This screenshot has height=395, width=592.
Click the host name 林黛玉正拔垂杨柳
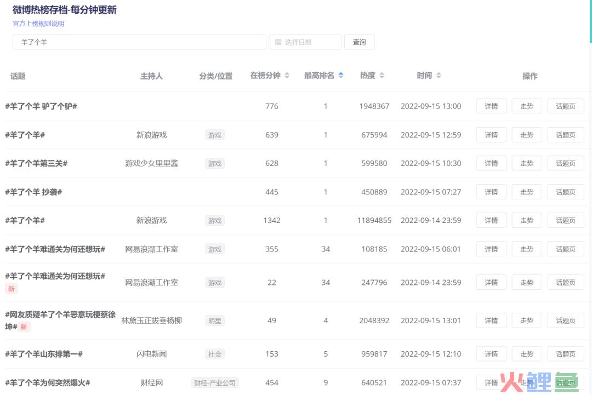[x=151, y=320]
